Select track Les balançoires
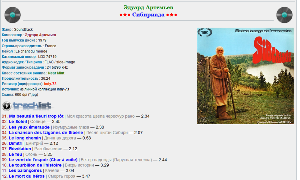300x180 pixels. [25, 170]
